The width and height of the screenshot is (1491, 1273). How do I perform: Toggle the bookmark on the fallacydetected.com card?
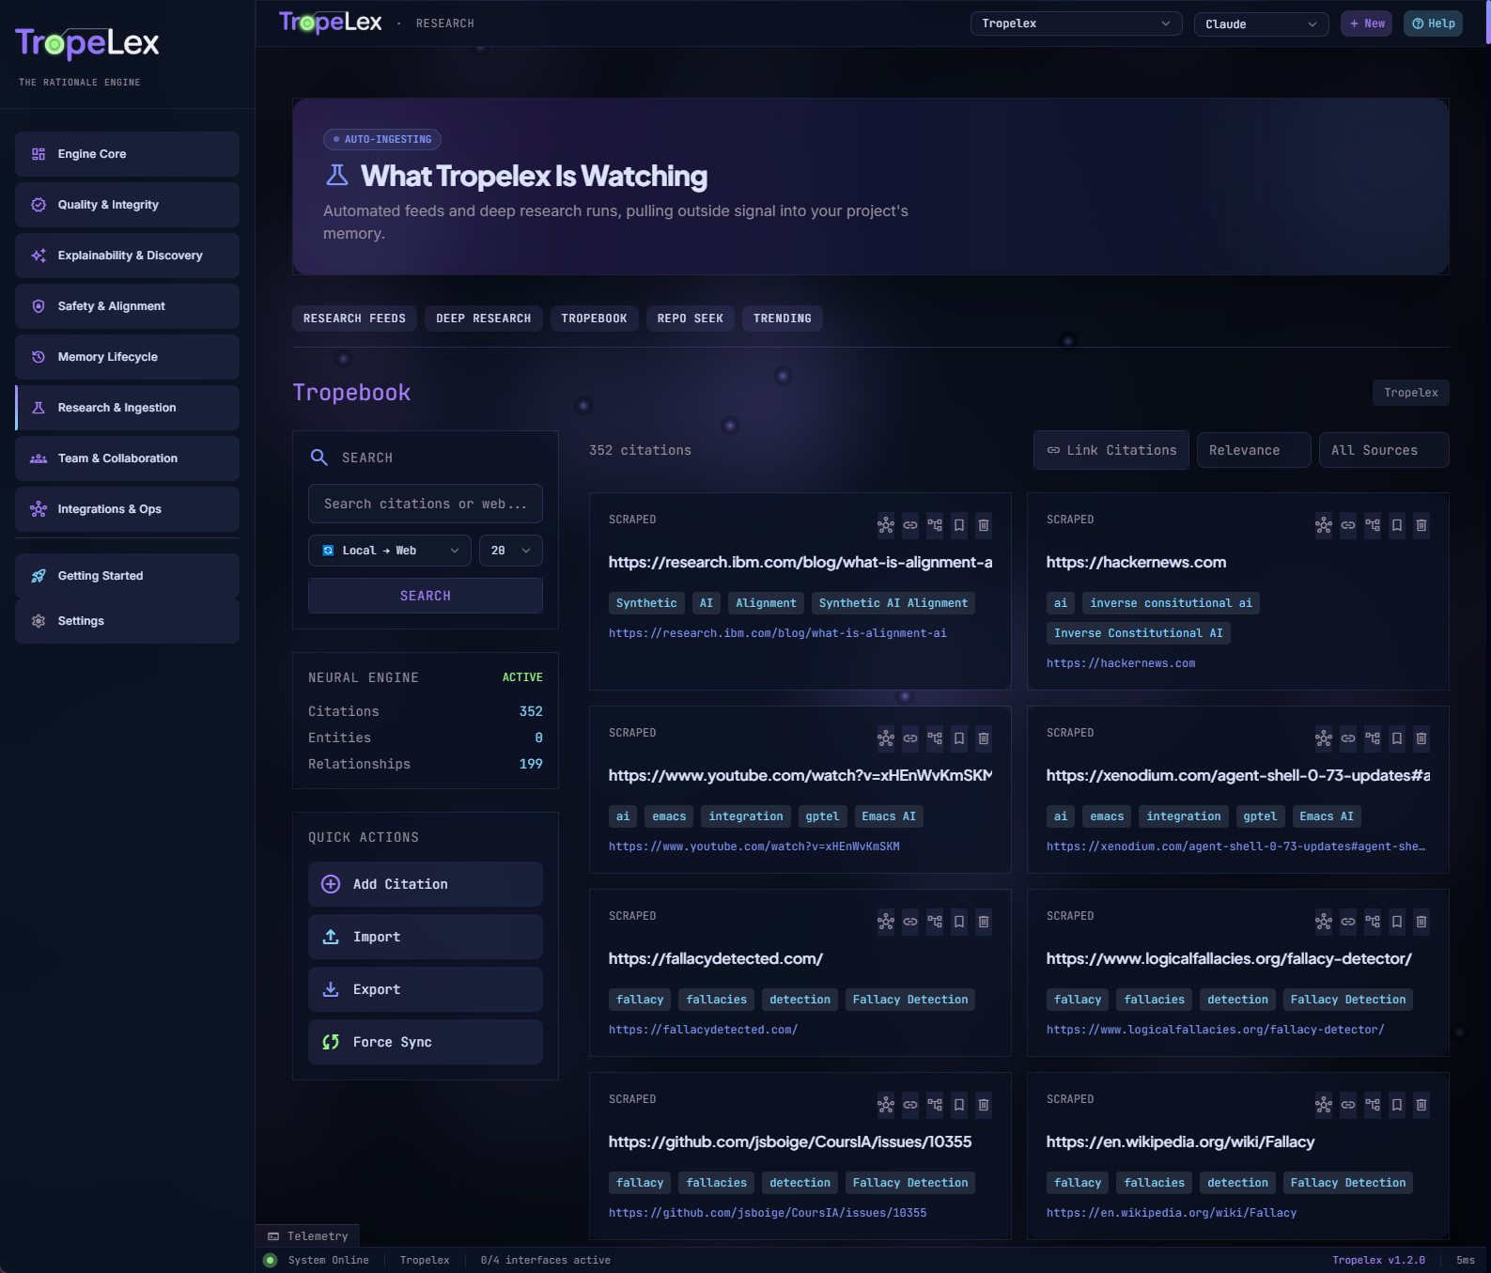(x=959, y=922)
